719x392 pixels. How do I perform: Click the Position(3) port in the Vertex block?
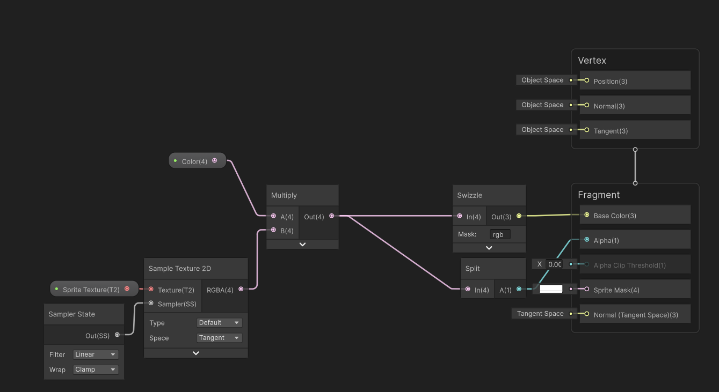[586, 80]
